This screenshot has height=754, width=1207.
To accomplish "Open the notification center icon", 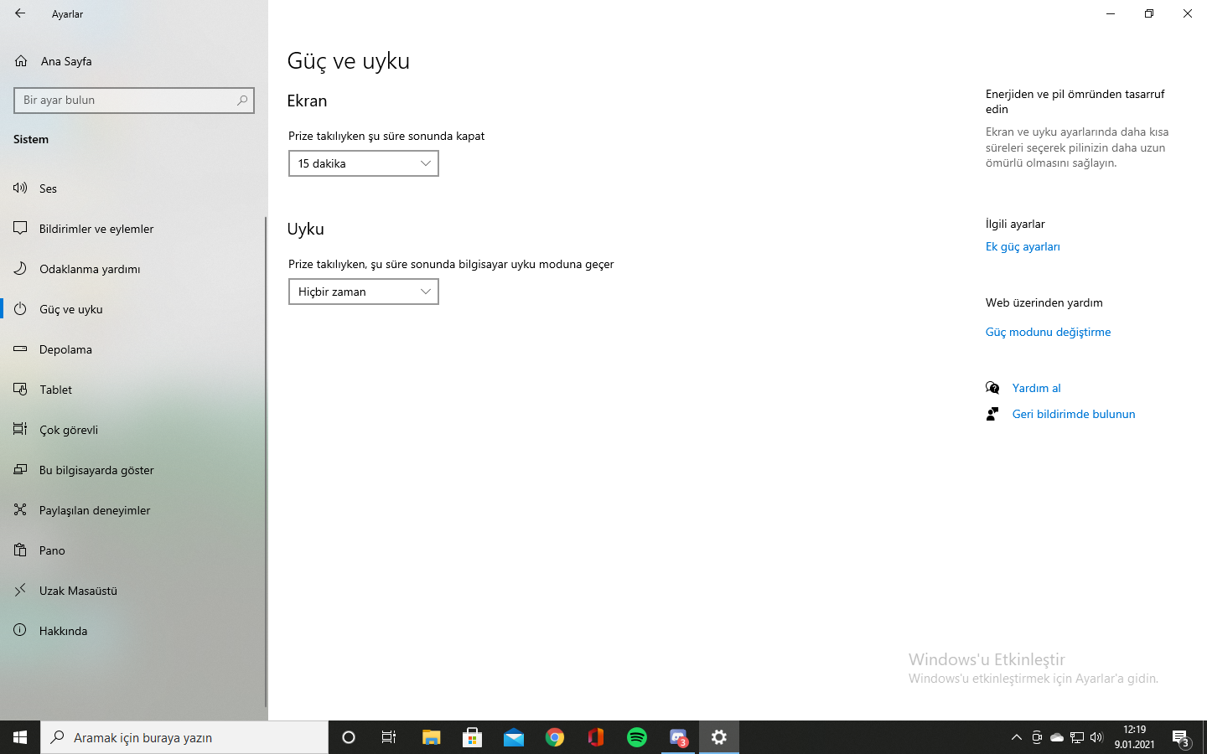I will tap(1180, 738).
